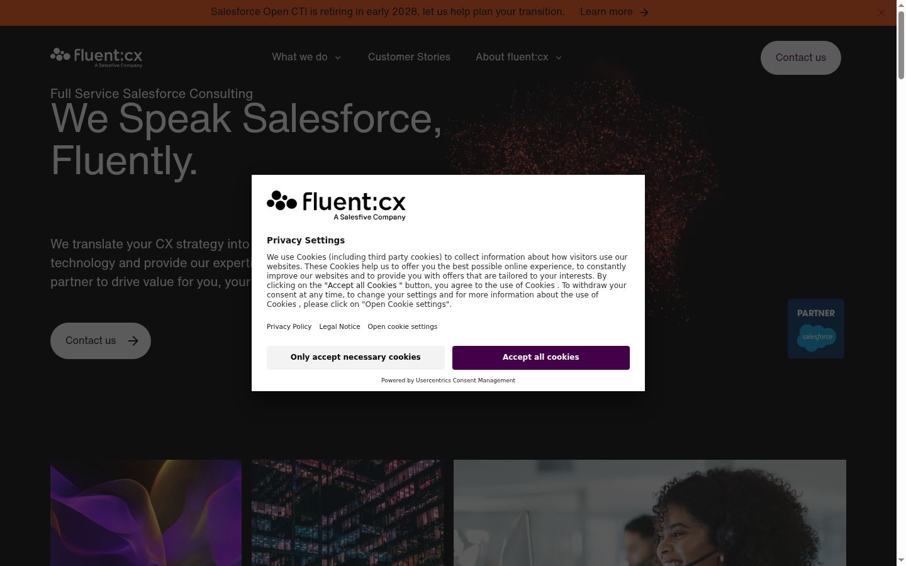Open the Privacy Policy link
Image resolution: width=906 pixels, height=566 pixels.
coord(289,326)
